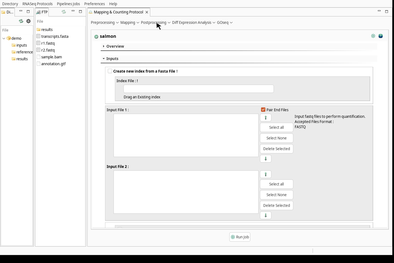Click the transcripts.fasta file icon
The height and width of the screenshot is (263, 394).
tap(39, 36)
